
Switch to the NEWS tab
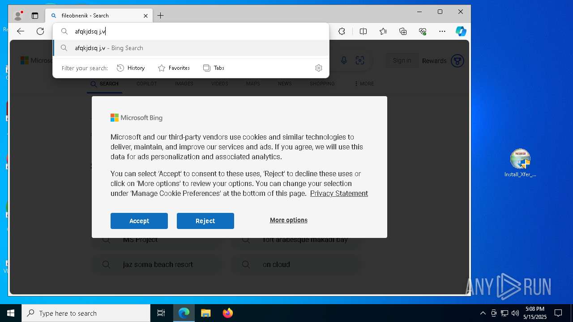click(285, 84)
